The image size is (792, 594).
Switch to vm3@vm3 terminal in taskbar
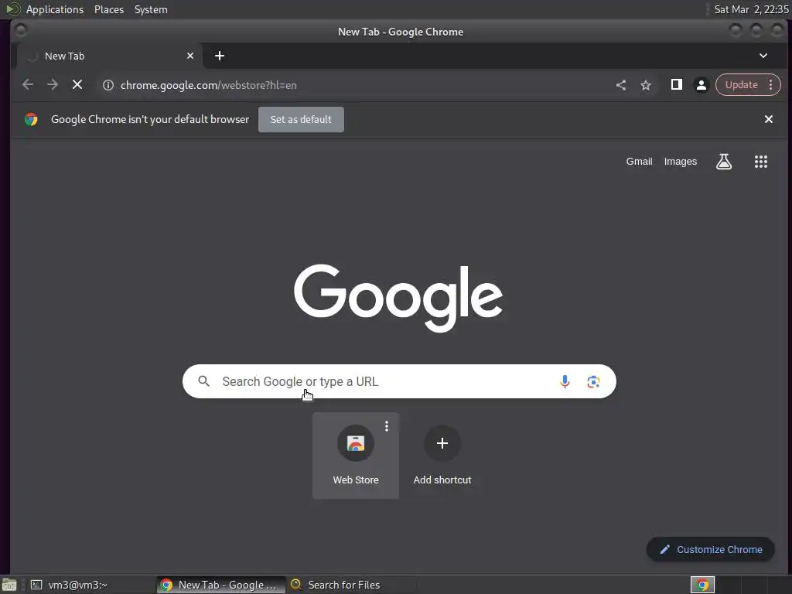pyautogui.click(x=91, y=585)
